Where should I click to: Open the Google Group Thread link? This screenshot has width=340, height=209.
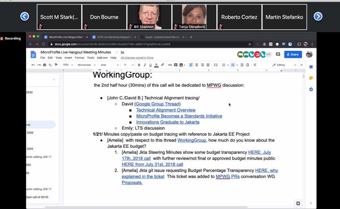(157, 104)
